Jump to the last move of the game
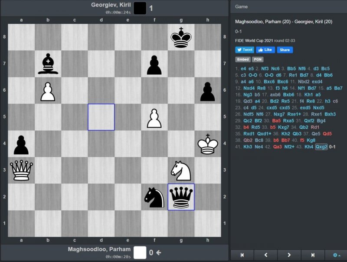This screenshot has width=347, height=262. [x=313, y=255]
